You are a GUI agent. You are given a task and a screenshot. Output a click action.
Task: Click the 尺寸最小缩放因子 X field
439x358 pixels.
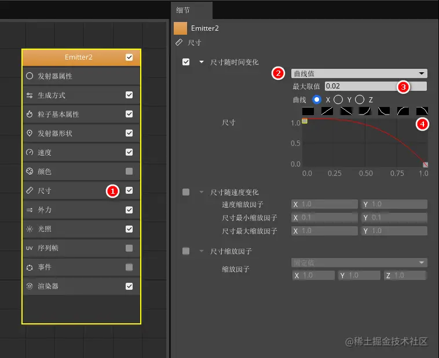tap(324, 217)
